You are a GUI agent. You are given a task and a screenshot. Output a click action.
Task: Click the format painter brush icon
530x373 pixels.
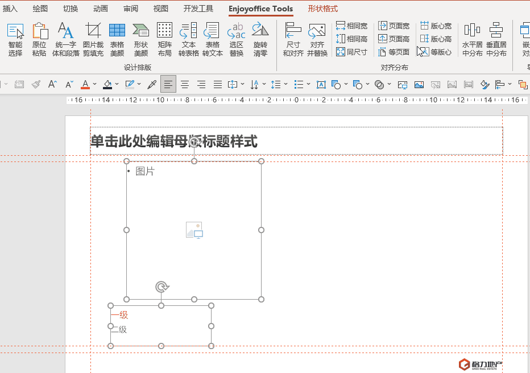36,85
